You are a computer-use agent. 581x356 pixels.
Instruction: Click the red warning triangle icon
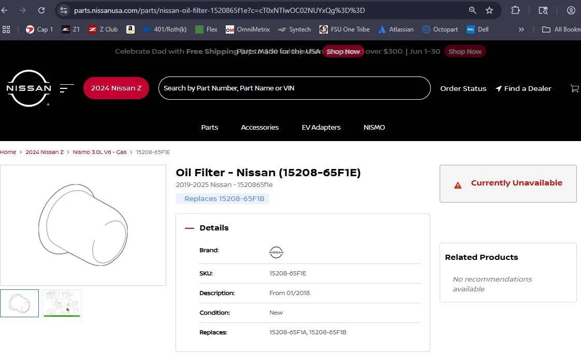[x=458, y=185]
